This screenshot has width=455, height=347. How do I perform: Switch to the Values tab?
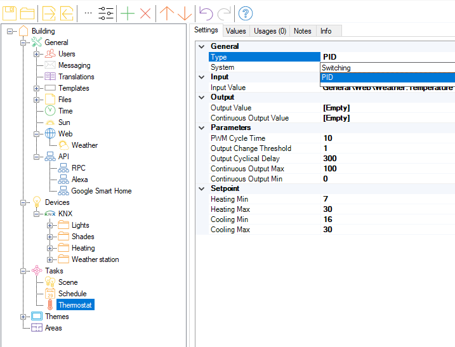click(235, 31)
